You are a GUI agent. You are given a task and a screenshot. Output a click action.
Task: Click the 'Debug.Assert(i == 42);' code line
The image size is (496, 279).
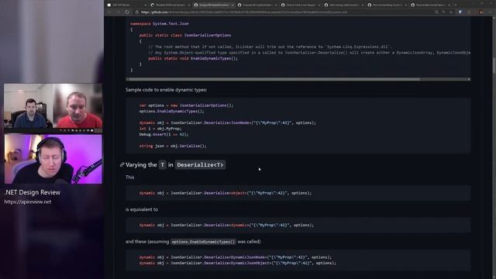[x=164, y=134]
